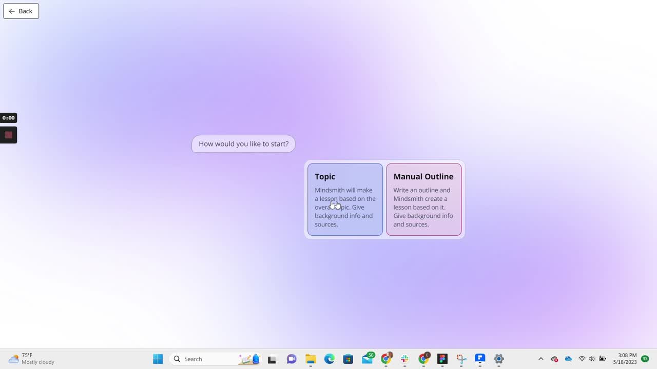Launch Figma from the taskbar

(x=442, y=359)
